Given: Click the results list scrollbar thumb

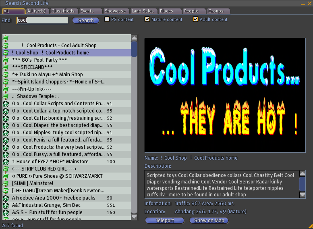Looking at the screenshot, I should (x=134, y=49).
